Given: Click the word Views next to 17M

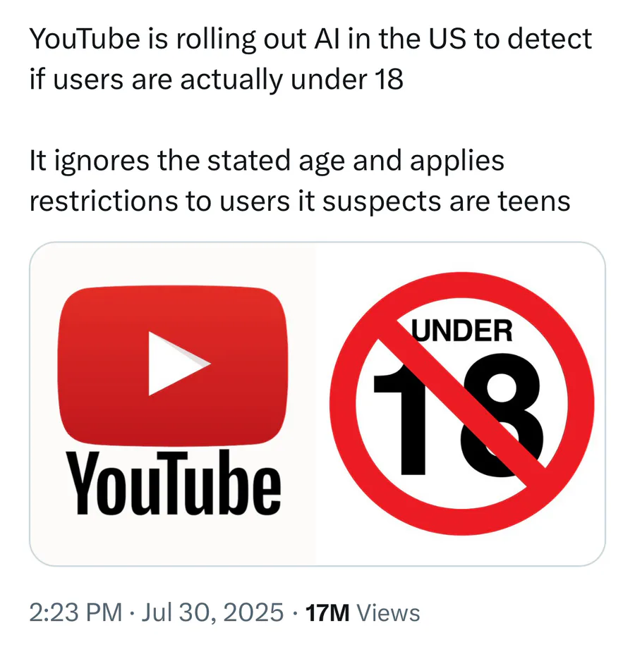Looking at the screenshot, I should (x=388, y=612).
